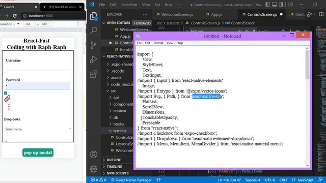326x183 pixels.
Task: Open the Notepad View menu
Action: 170,43
